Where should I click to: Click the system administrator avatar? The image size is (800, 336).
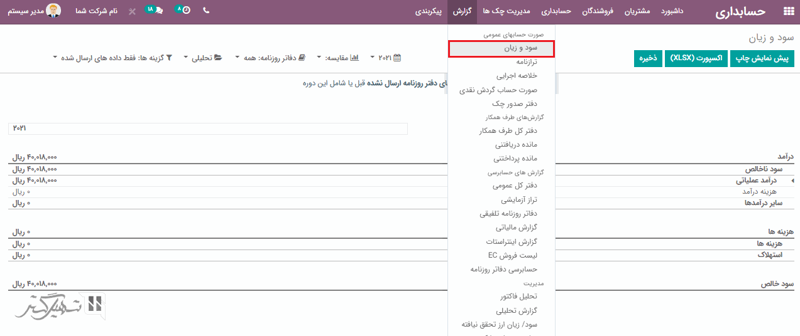click(x=54, y=11)
